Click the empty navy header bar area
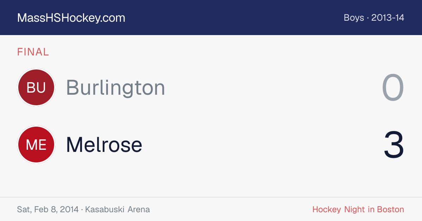 coord(232,18)
